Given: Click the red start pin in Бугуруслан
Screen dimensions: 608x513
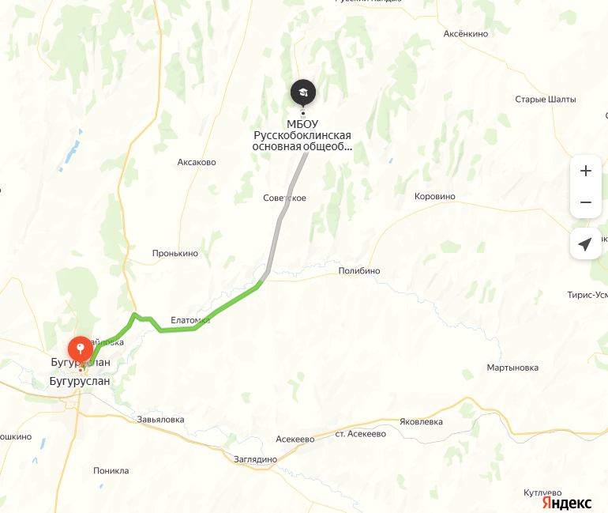Looking at the screenshot, I should 81,349.
